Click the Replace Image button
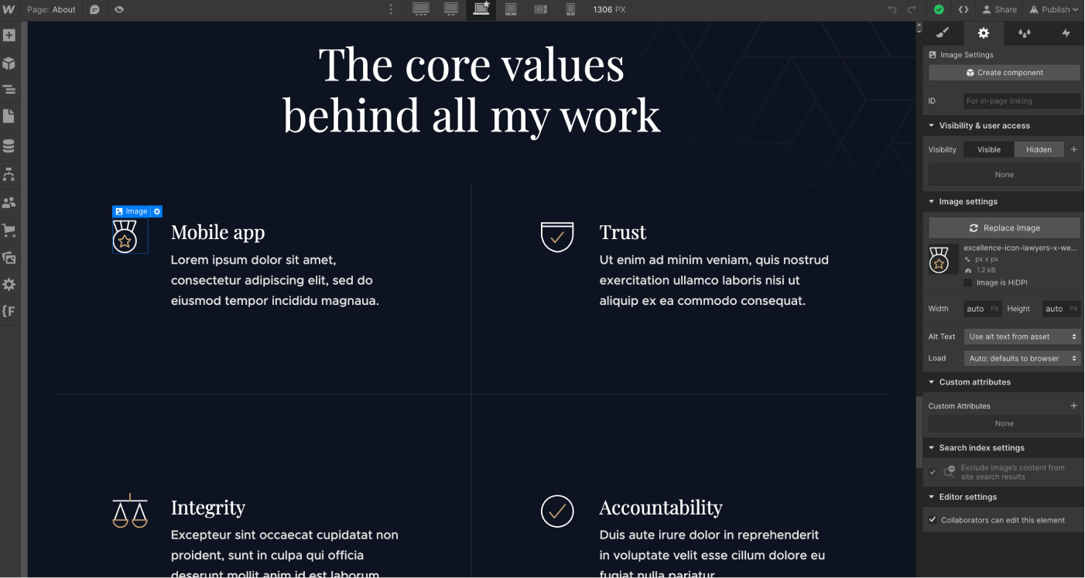 (1004, 227)
